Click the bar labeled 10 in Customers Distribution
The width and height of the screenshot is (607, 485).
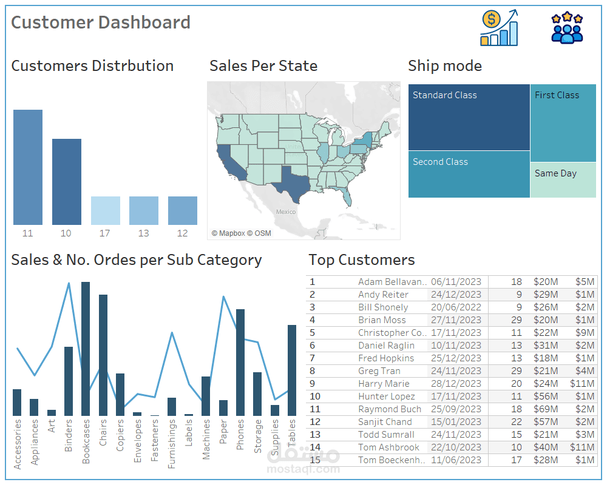pos(67,182)
